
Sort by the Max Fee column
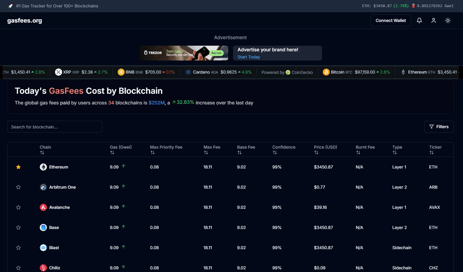pyautogui.click(x=206, y=152)
